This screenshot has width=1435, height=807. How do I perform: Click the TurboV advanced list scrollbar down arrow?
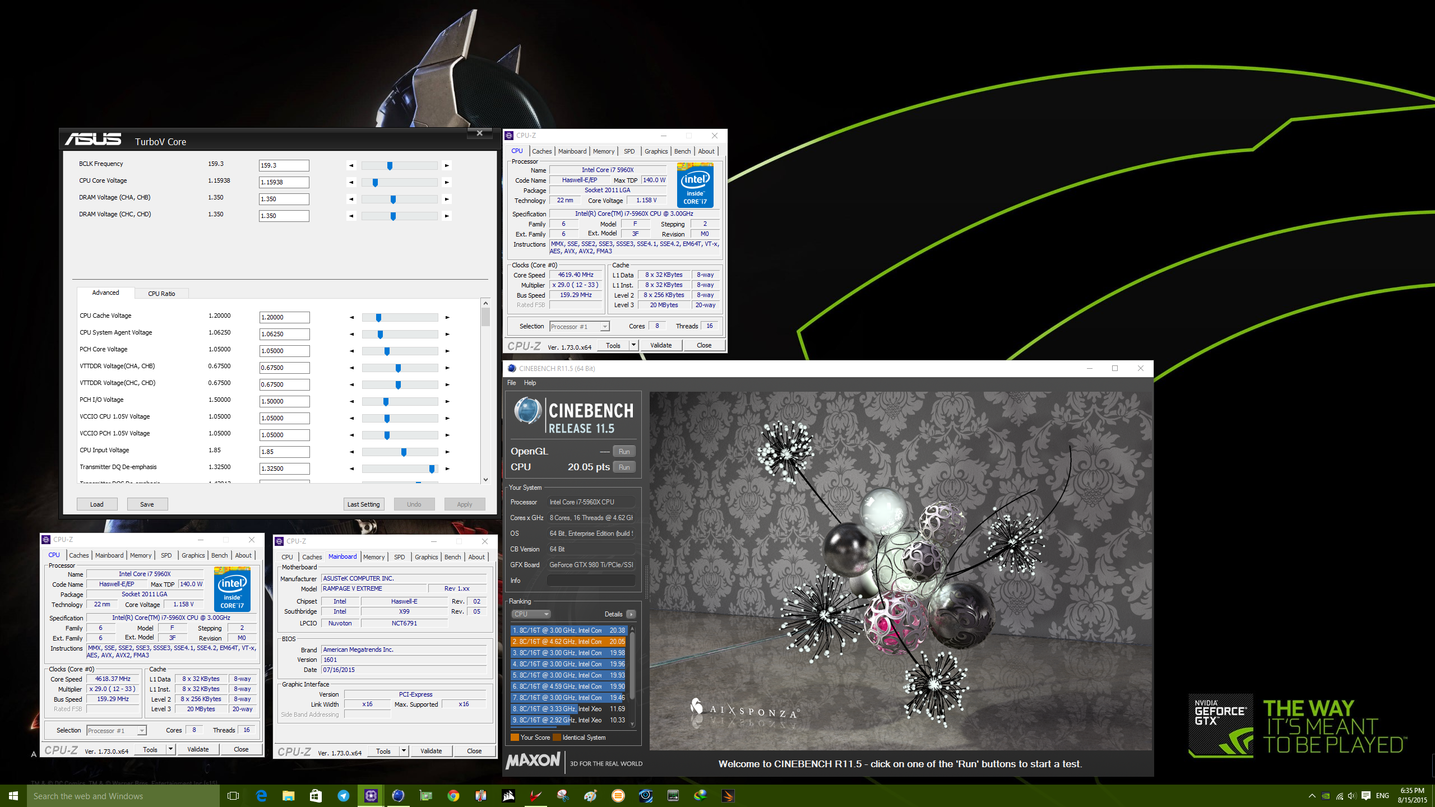(485, 480)
